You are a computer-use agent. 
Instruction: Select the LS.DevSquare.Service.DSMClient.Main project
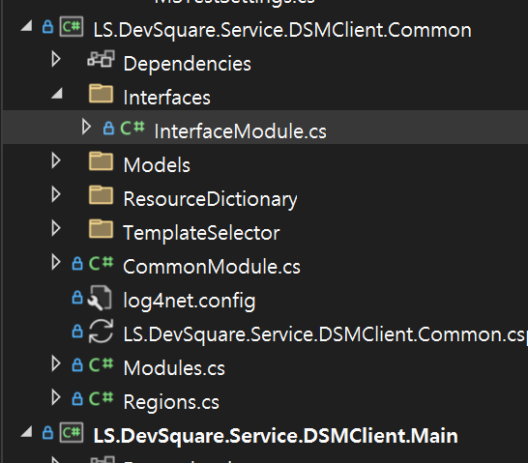pyautogui.click(x=276, y=436)
